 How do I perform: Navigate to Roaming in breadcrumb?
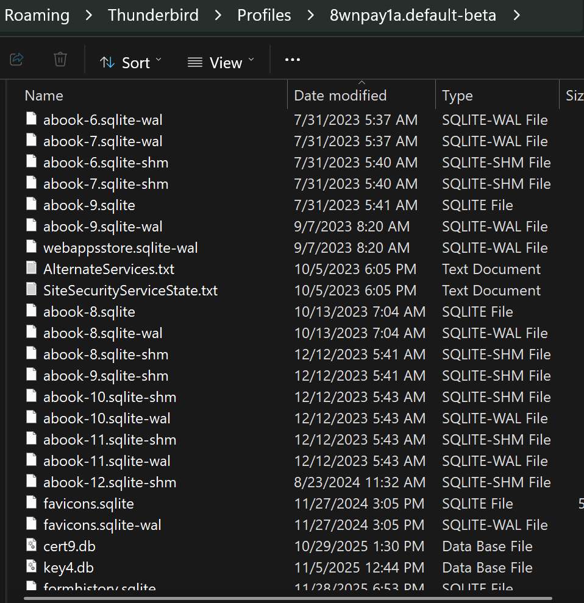coord(37,15)
